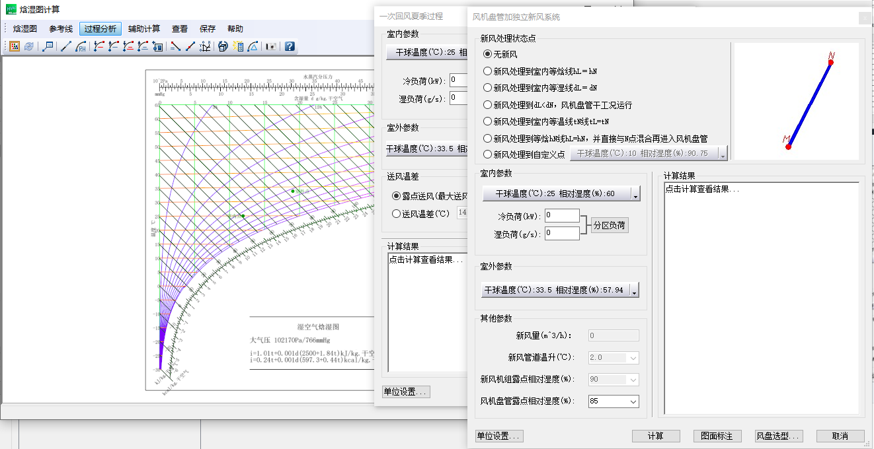Open the 室内参数 干球温度 25 相对湿度 60 dropdown
The width and height of the screenshot is (874, 449).
(635, 194)
